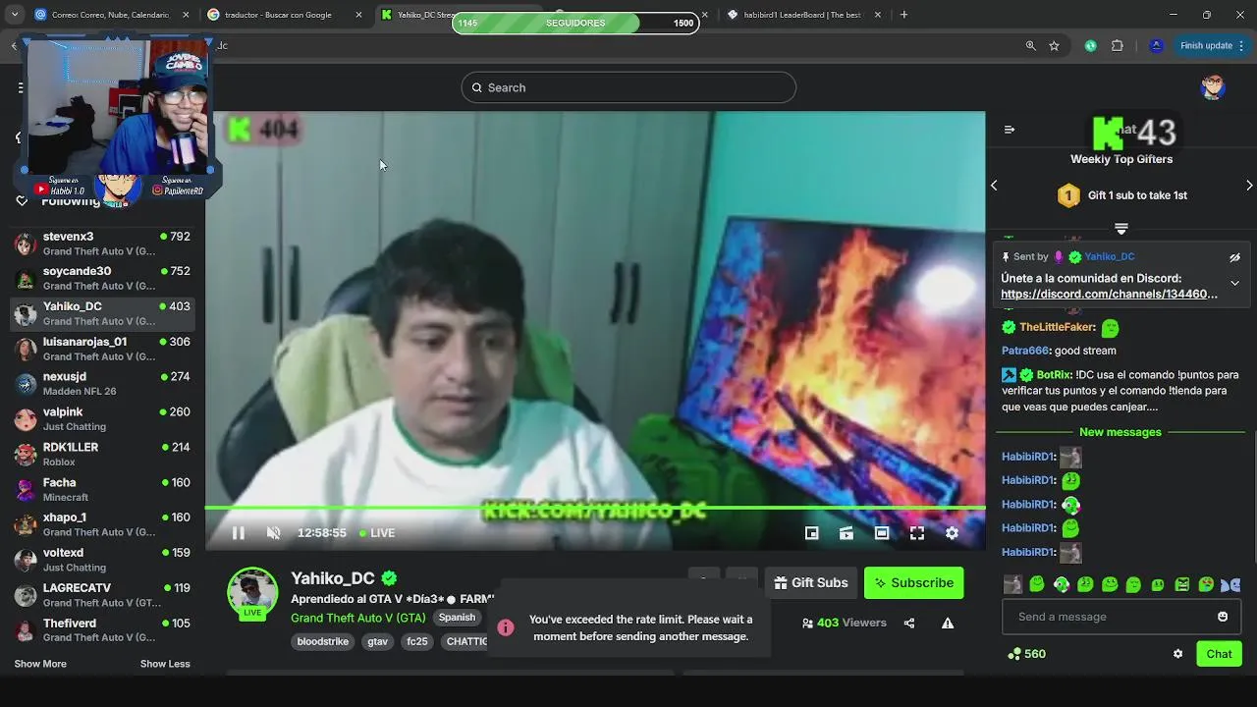Open stevenx3 channel in sidebar
Screen dimensions: 1257x707
coord(102,244)
